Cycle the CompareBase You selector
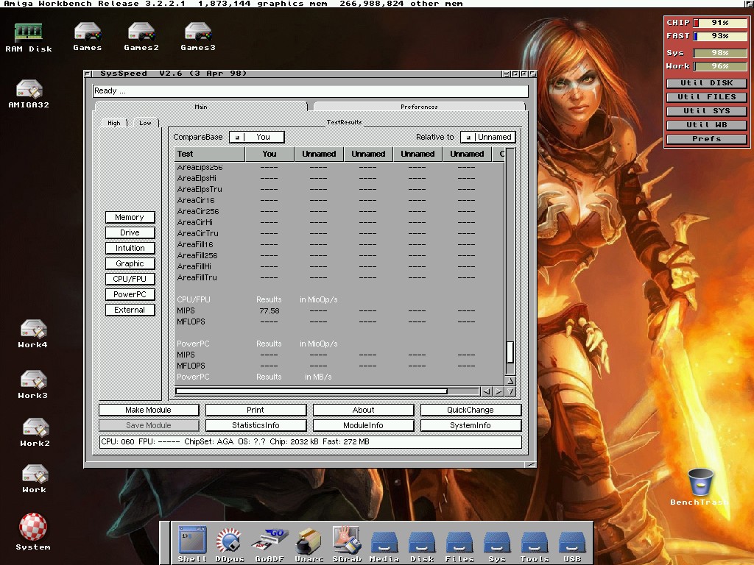Image resolution: width=754 pixels, height=565 pixels. coord(257,137)
